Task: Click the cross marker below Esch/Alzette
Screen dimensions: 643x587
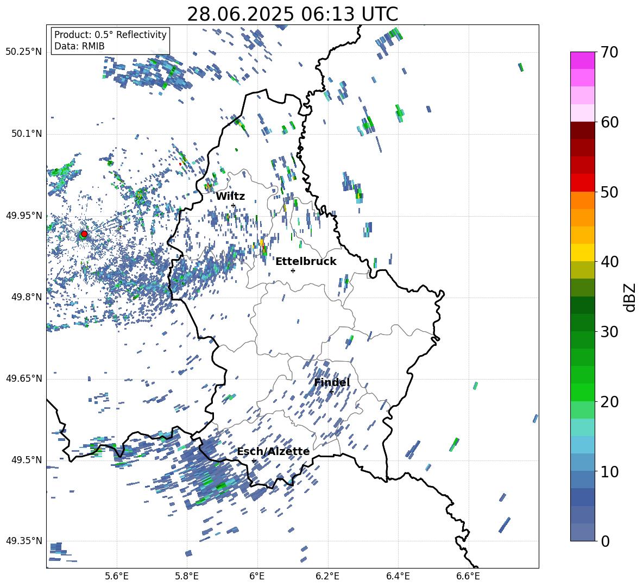Action: [254, 460]
